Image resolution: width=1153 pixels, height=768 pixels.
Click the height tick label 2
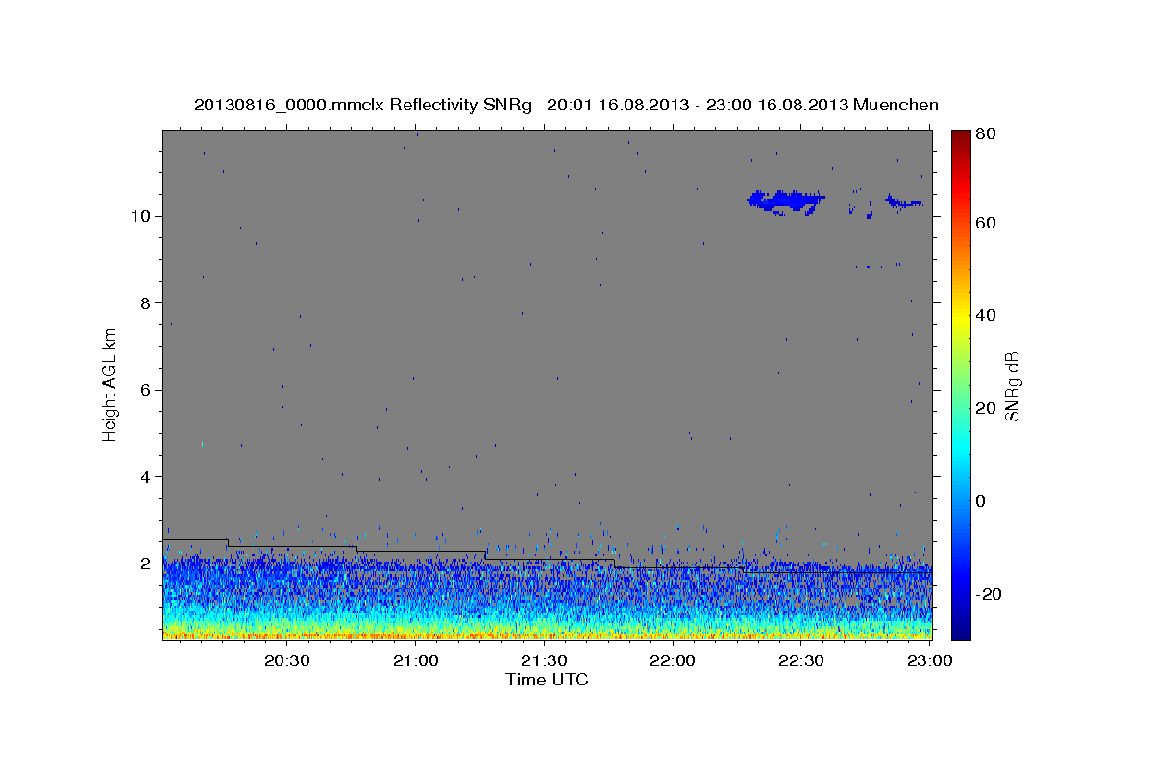tap(144, 564)
